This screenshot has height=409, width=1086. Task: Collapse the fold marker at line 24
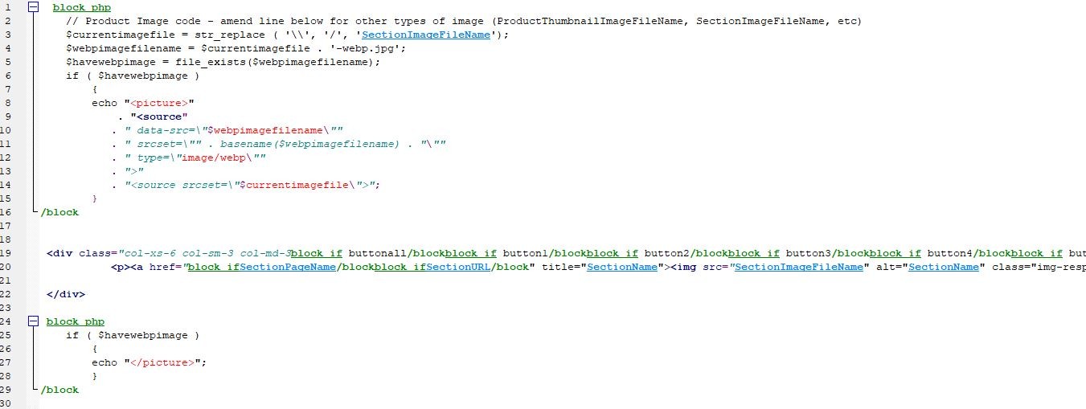33,321
